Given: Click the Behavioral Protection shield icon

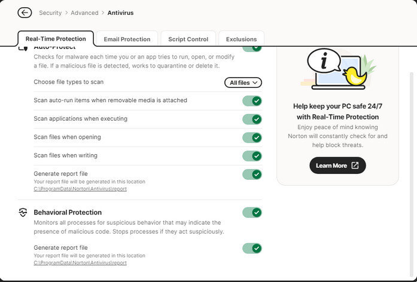Looking at the screenshot, I should tap(23, 212).
